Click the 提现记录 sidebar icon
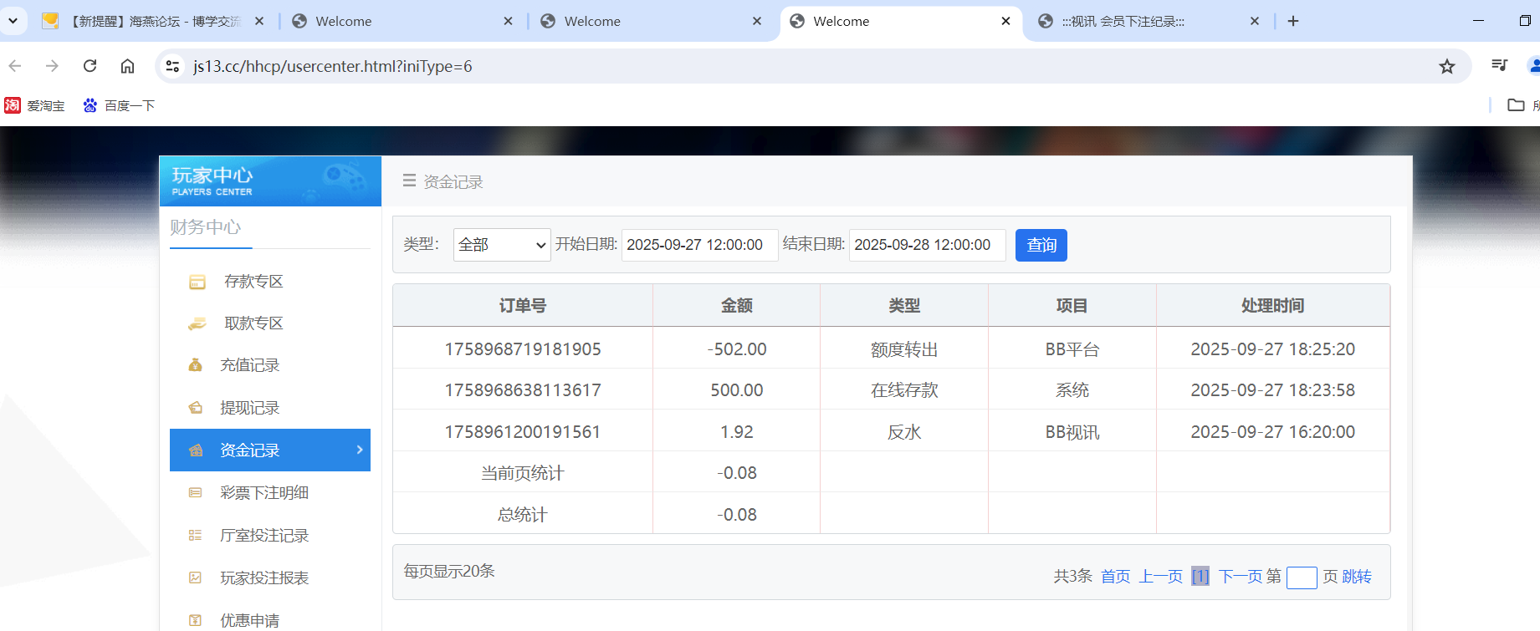The height and width of the screenshot is (631, 1540). tap(196, 408)
